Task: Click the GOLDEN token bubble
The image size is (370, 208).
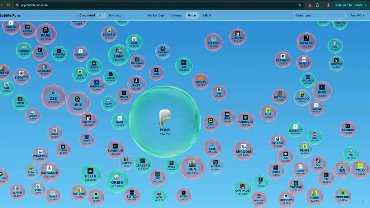Action: click(237, 36)
